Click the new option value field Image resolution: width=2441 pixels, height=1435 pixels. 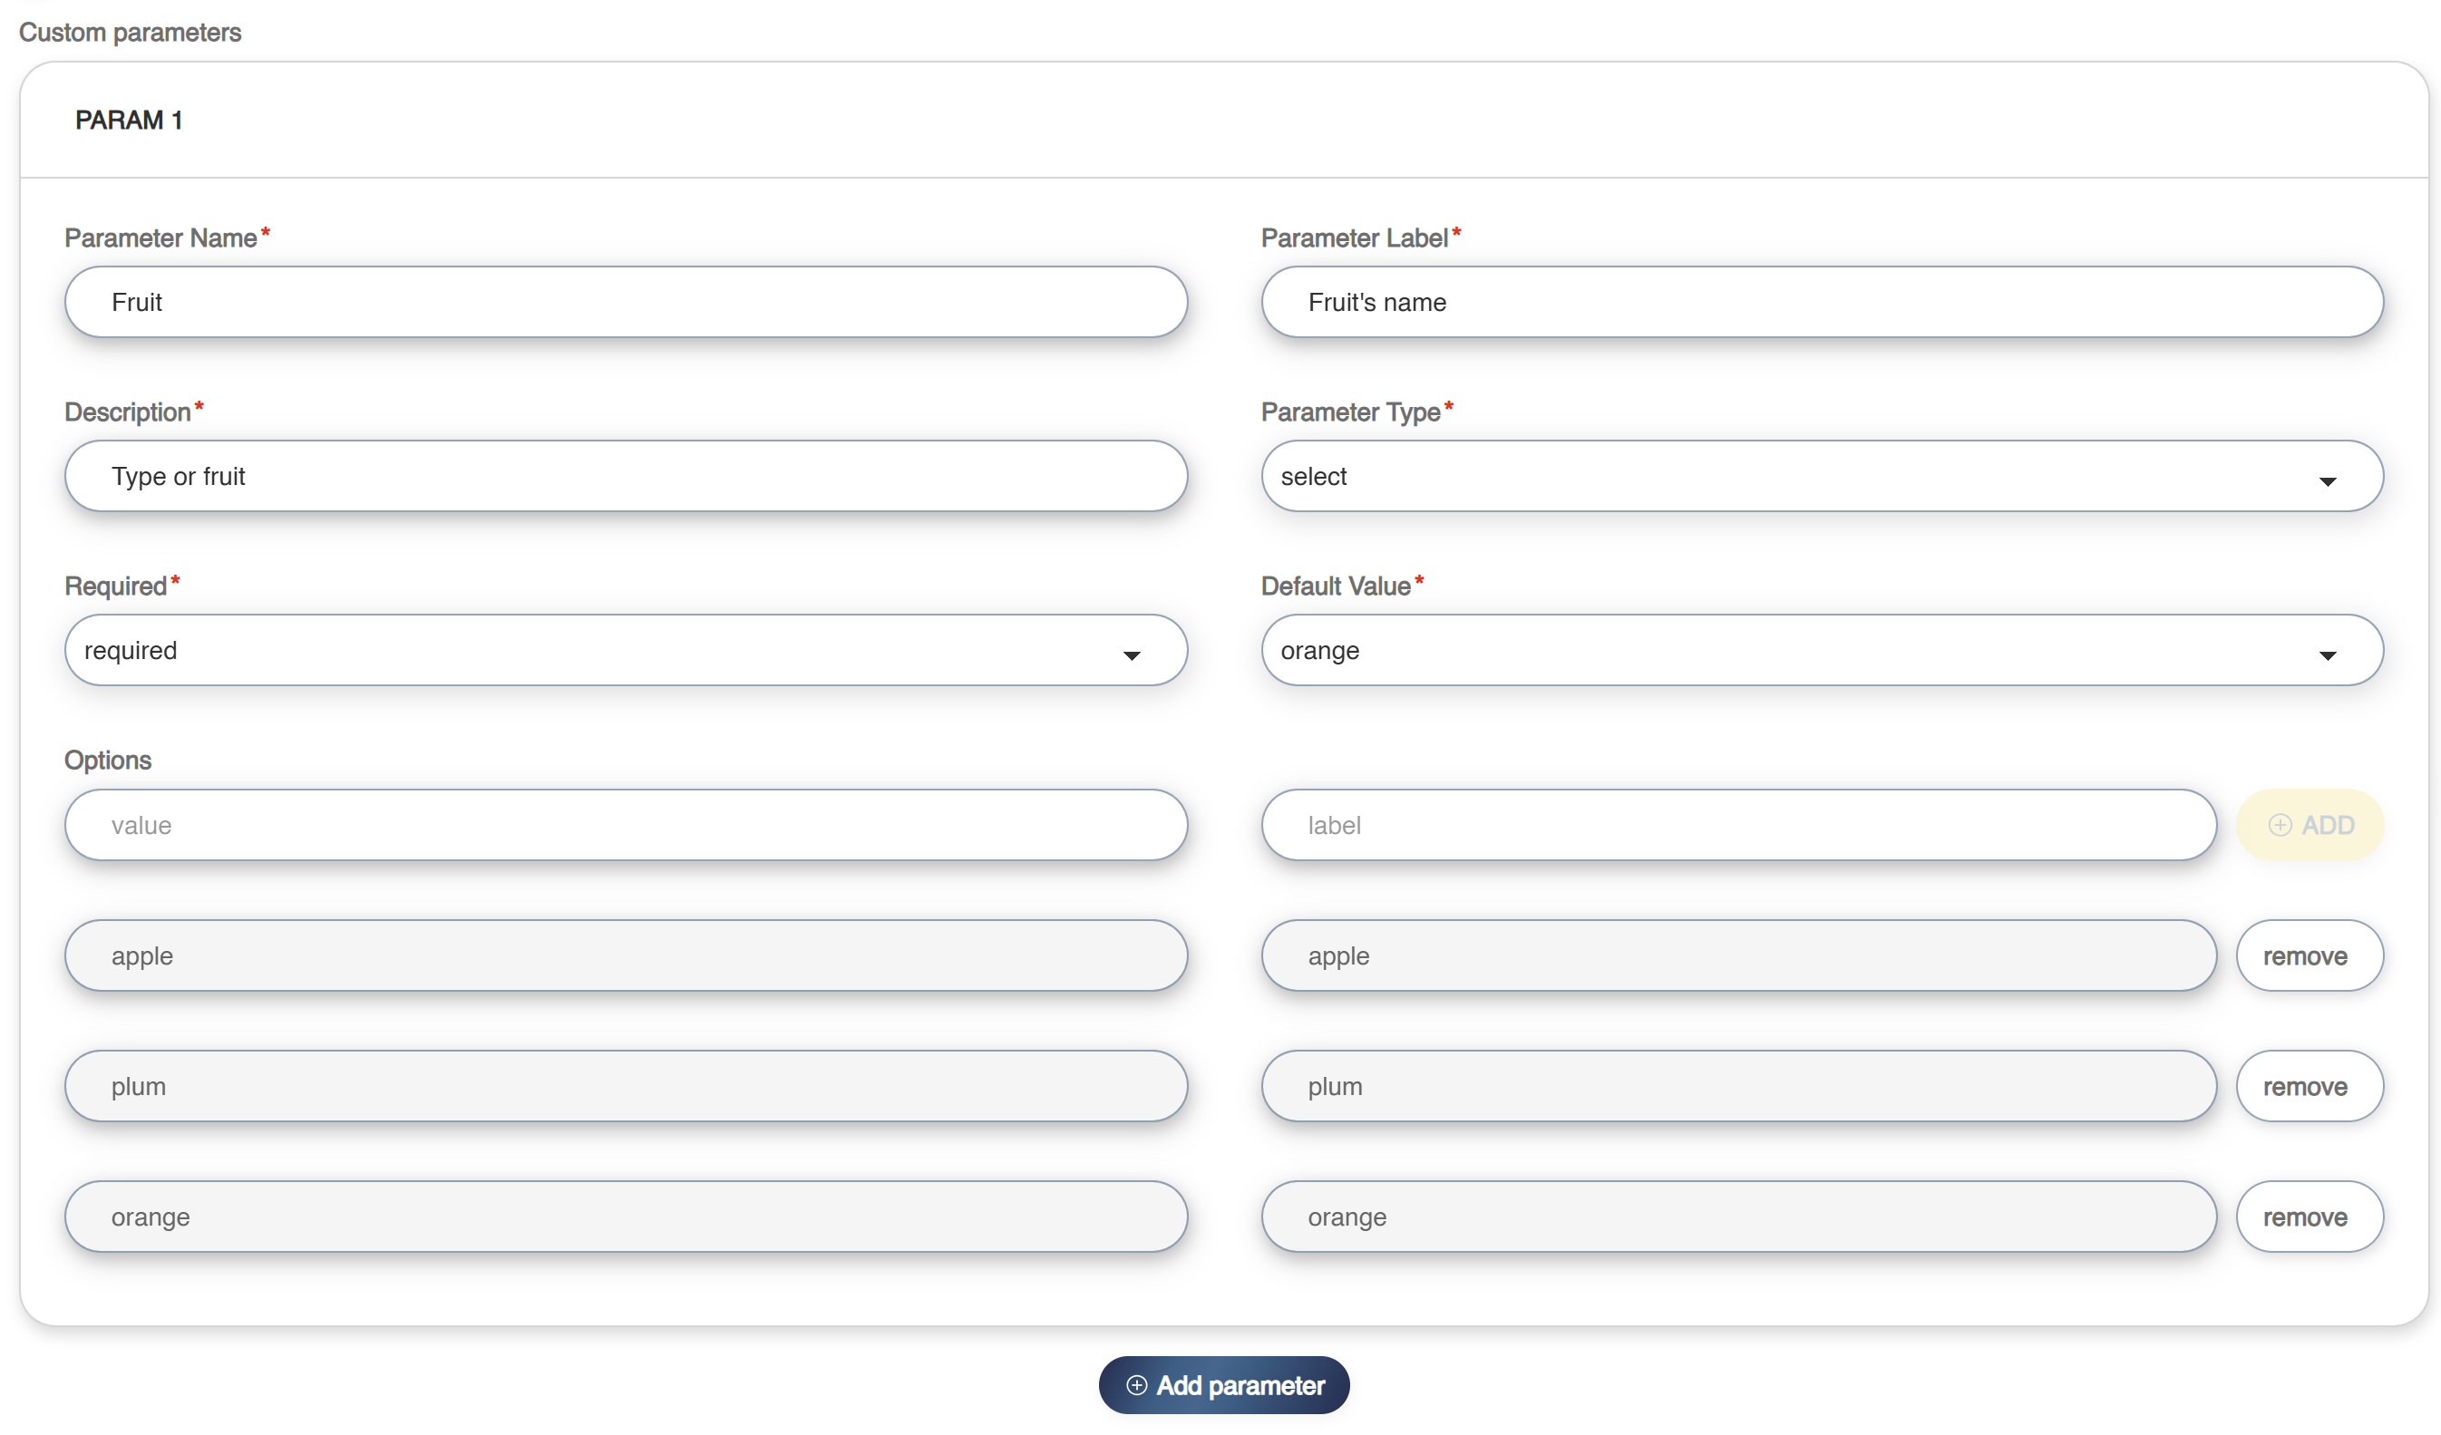click(625, 825)
